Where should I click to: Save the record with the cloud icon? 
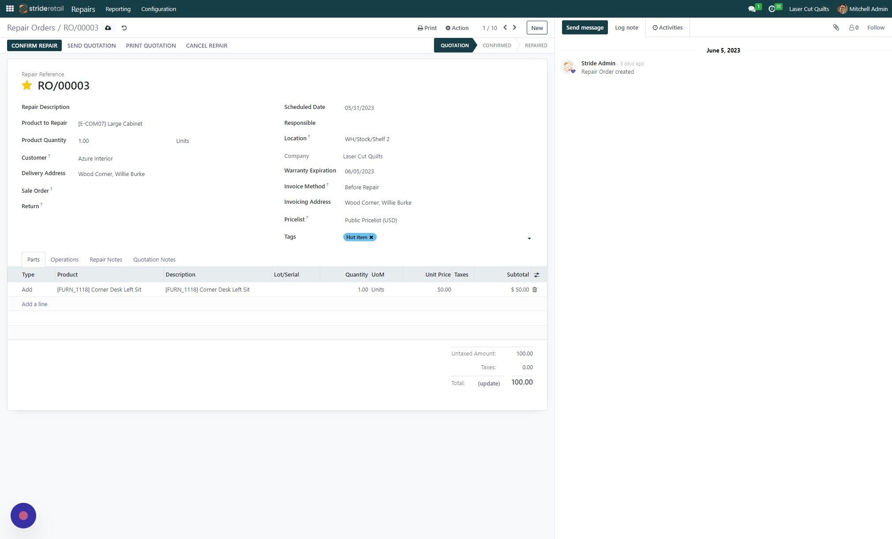[x=108, y=27]
